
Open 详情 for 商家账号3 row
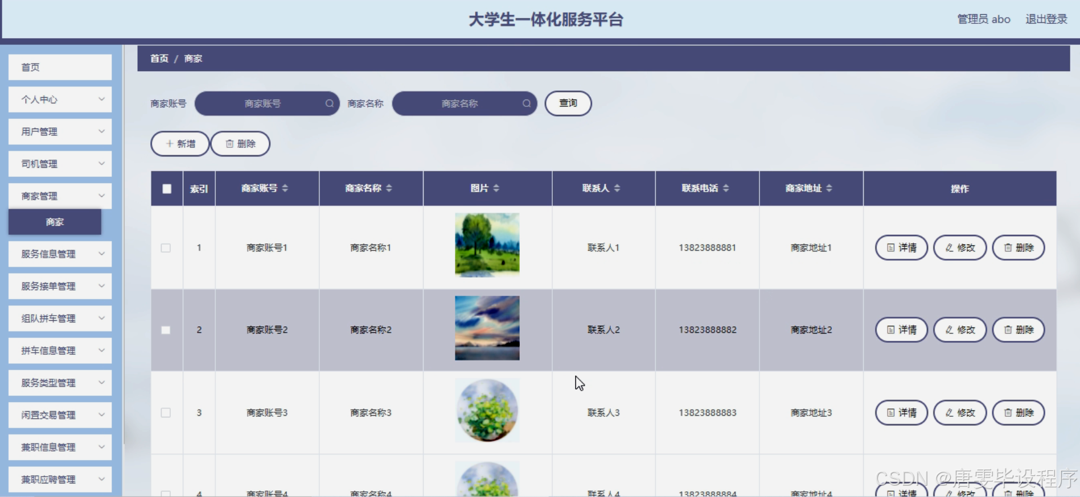click(902, 413)
